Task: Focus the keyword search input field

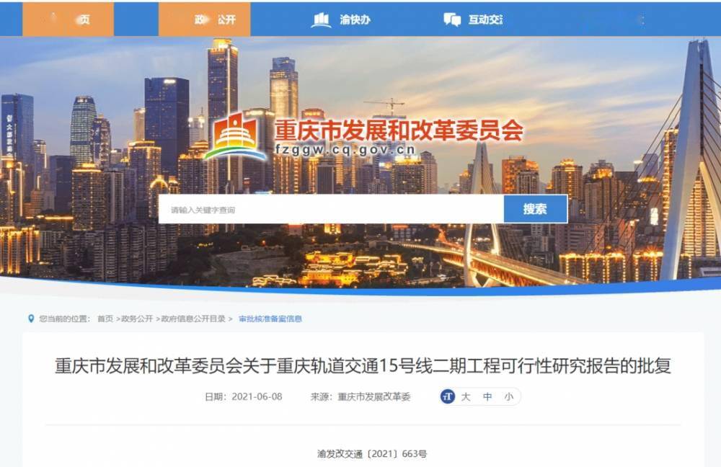Action: 331,210
